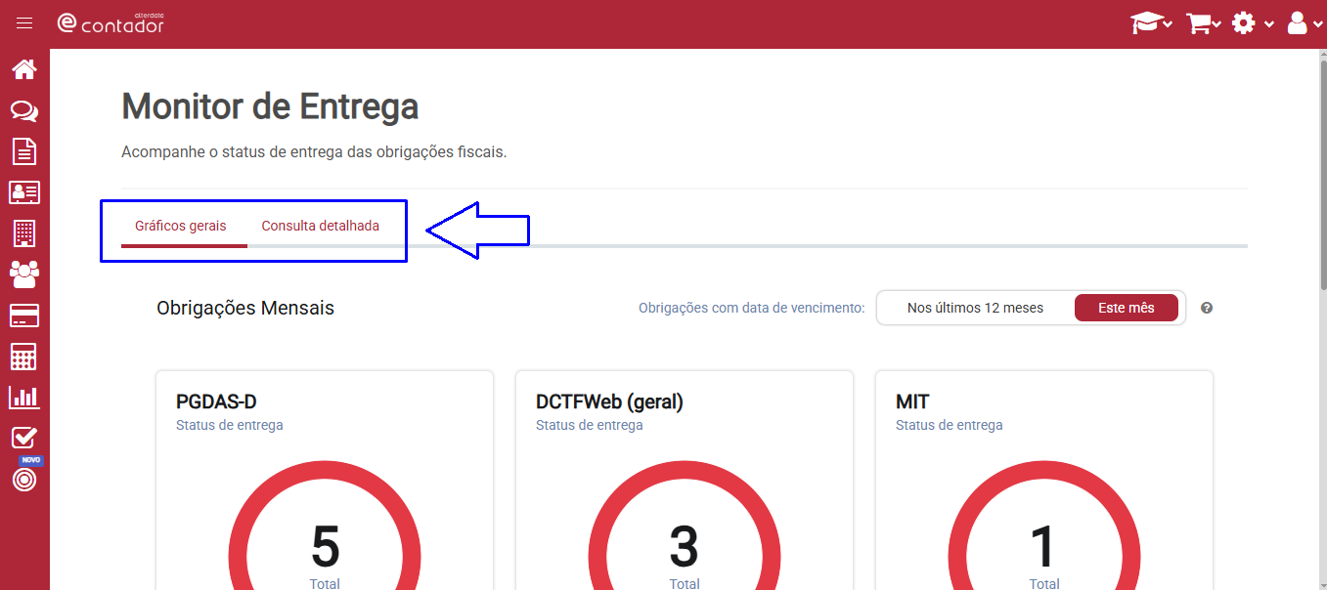Open the target icon labeled NOVO
The height and width of the screenshot is (590, 1327).
pyautogui.click(x=24, y=480)
